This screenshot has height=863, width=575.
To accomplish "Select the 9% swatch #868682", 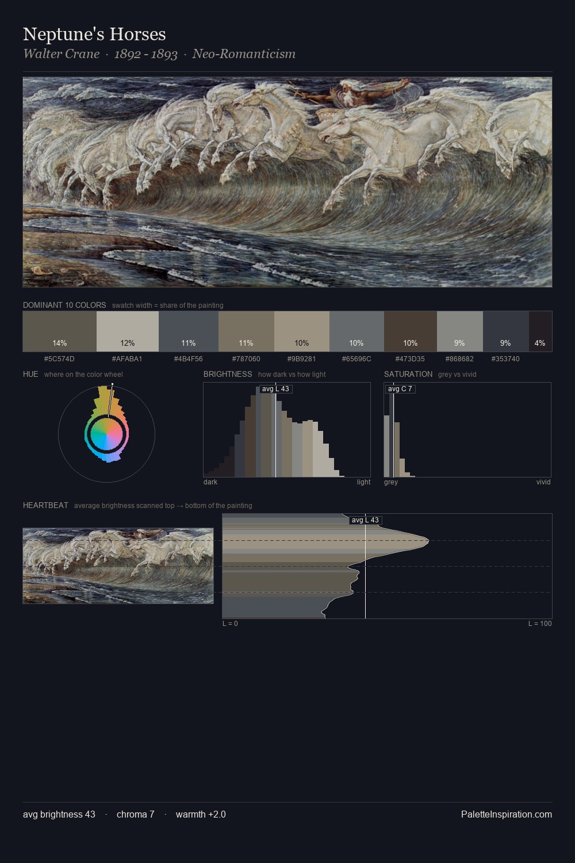I will tap(460, 331).
